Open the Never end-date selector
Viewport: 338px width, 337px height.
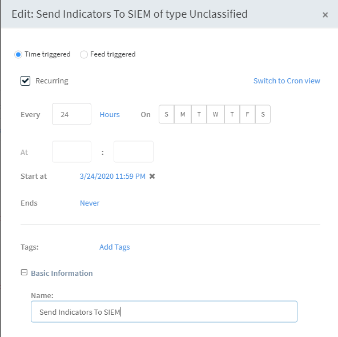90,203
